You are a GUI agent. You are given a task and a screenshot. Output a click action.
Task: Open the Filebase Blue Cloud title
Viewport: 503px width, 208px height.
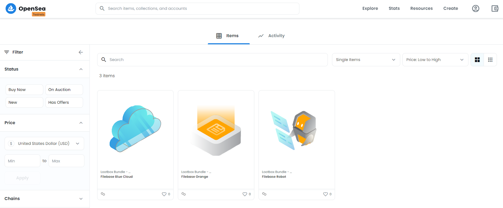pos(117,177)
